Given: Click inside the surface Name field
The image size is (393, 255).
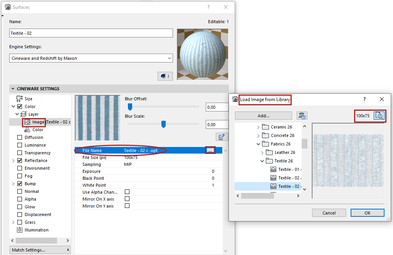Looking at the screenshot, I should point(91,33).
